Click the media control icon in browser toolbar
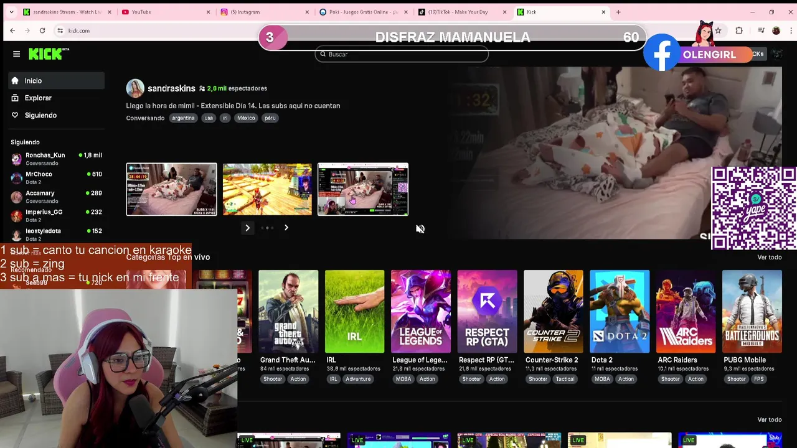The image size is (797, 448). [x=761, y=30]
